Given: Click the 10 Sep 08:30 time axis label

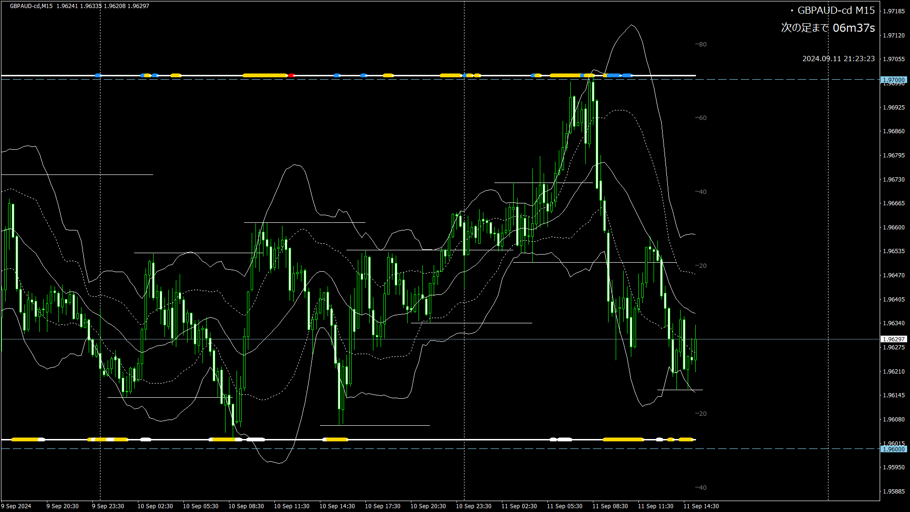Looking at the screenshot, I should coord(246,506).
